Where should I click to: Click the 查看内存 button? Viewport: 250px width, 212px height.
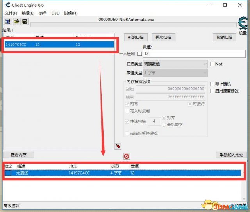(18, 155)
